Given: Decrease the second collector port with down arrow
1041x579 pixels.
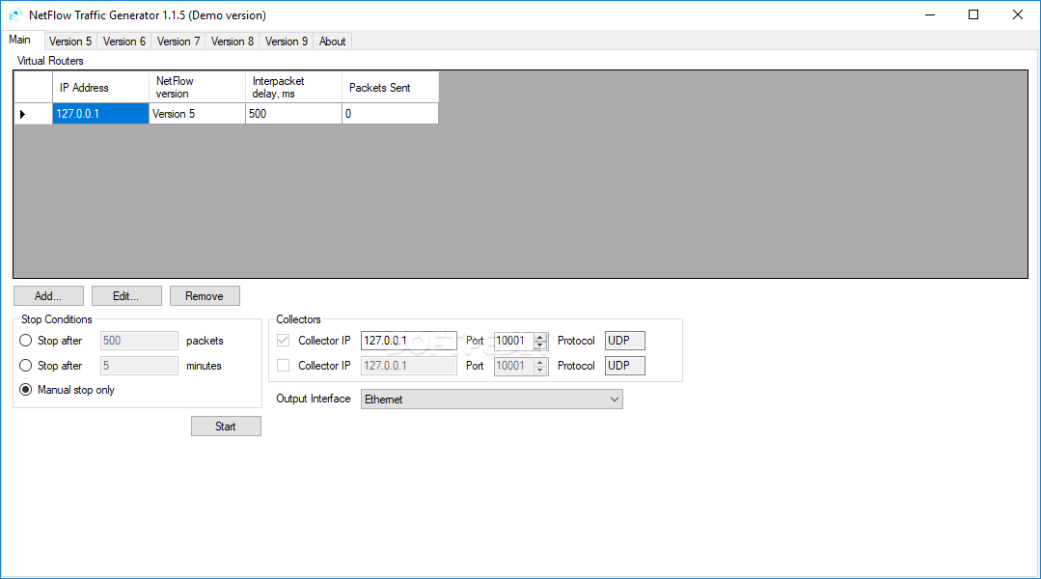Looking at the screenshot, I should click(540, 371).
